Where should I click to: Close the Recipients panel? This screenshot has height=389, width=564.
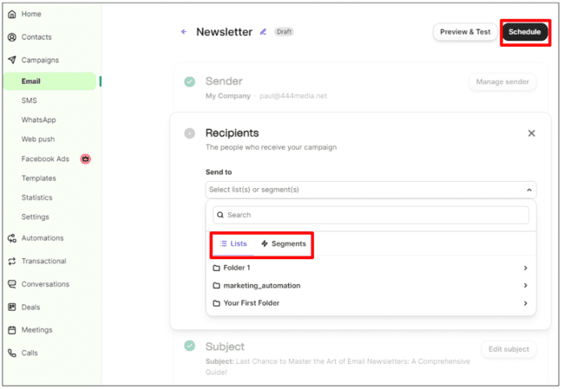531,133
